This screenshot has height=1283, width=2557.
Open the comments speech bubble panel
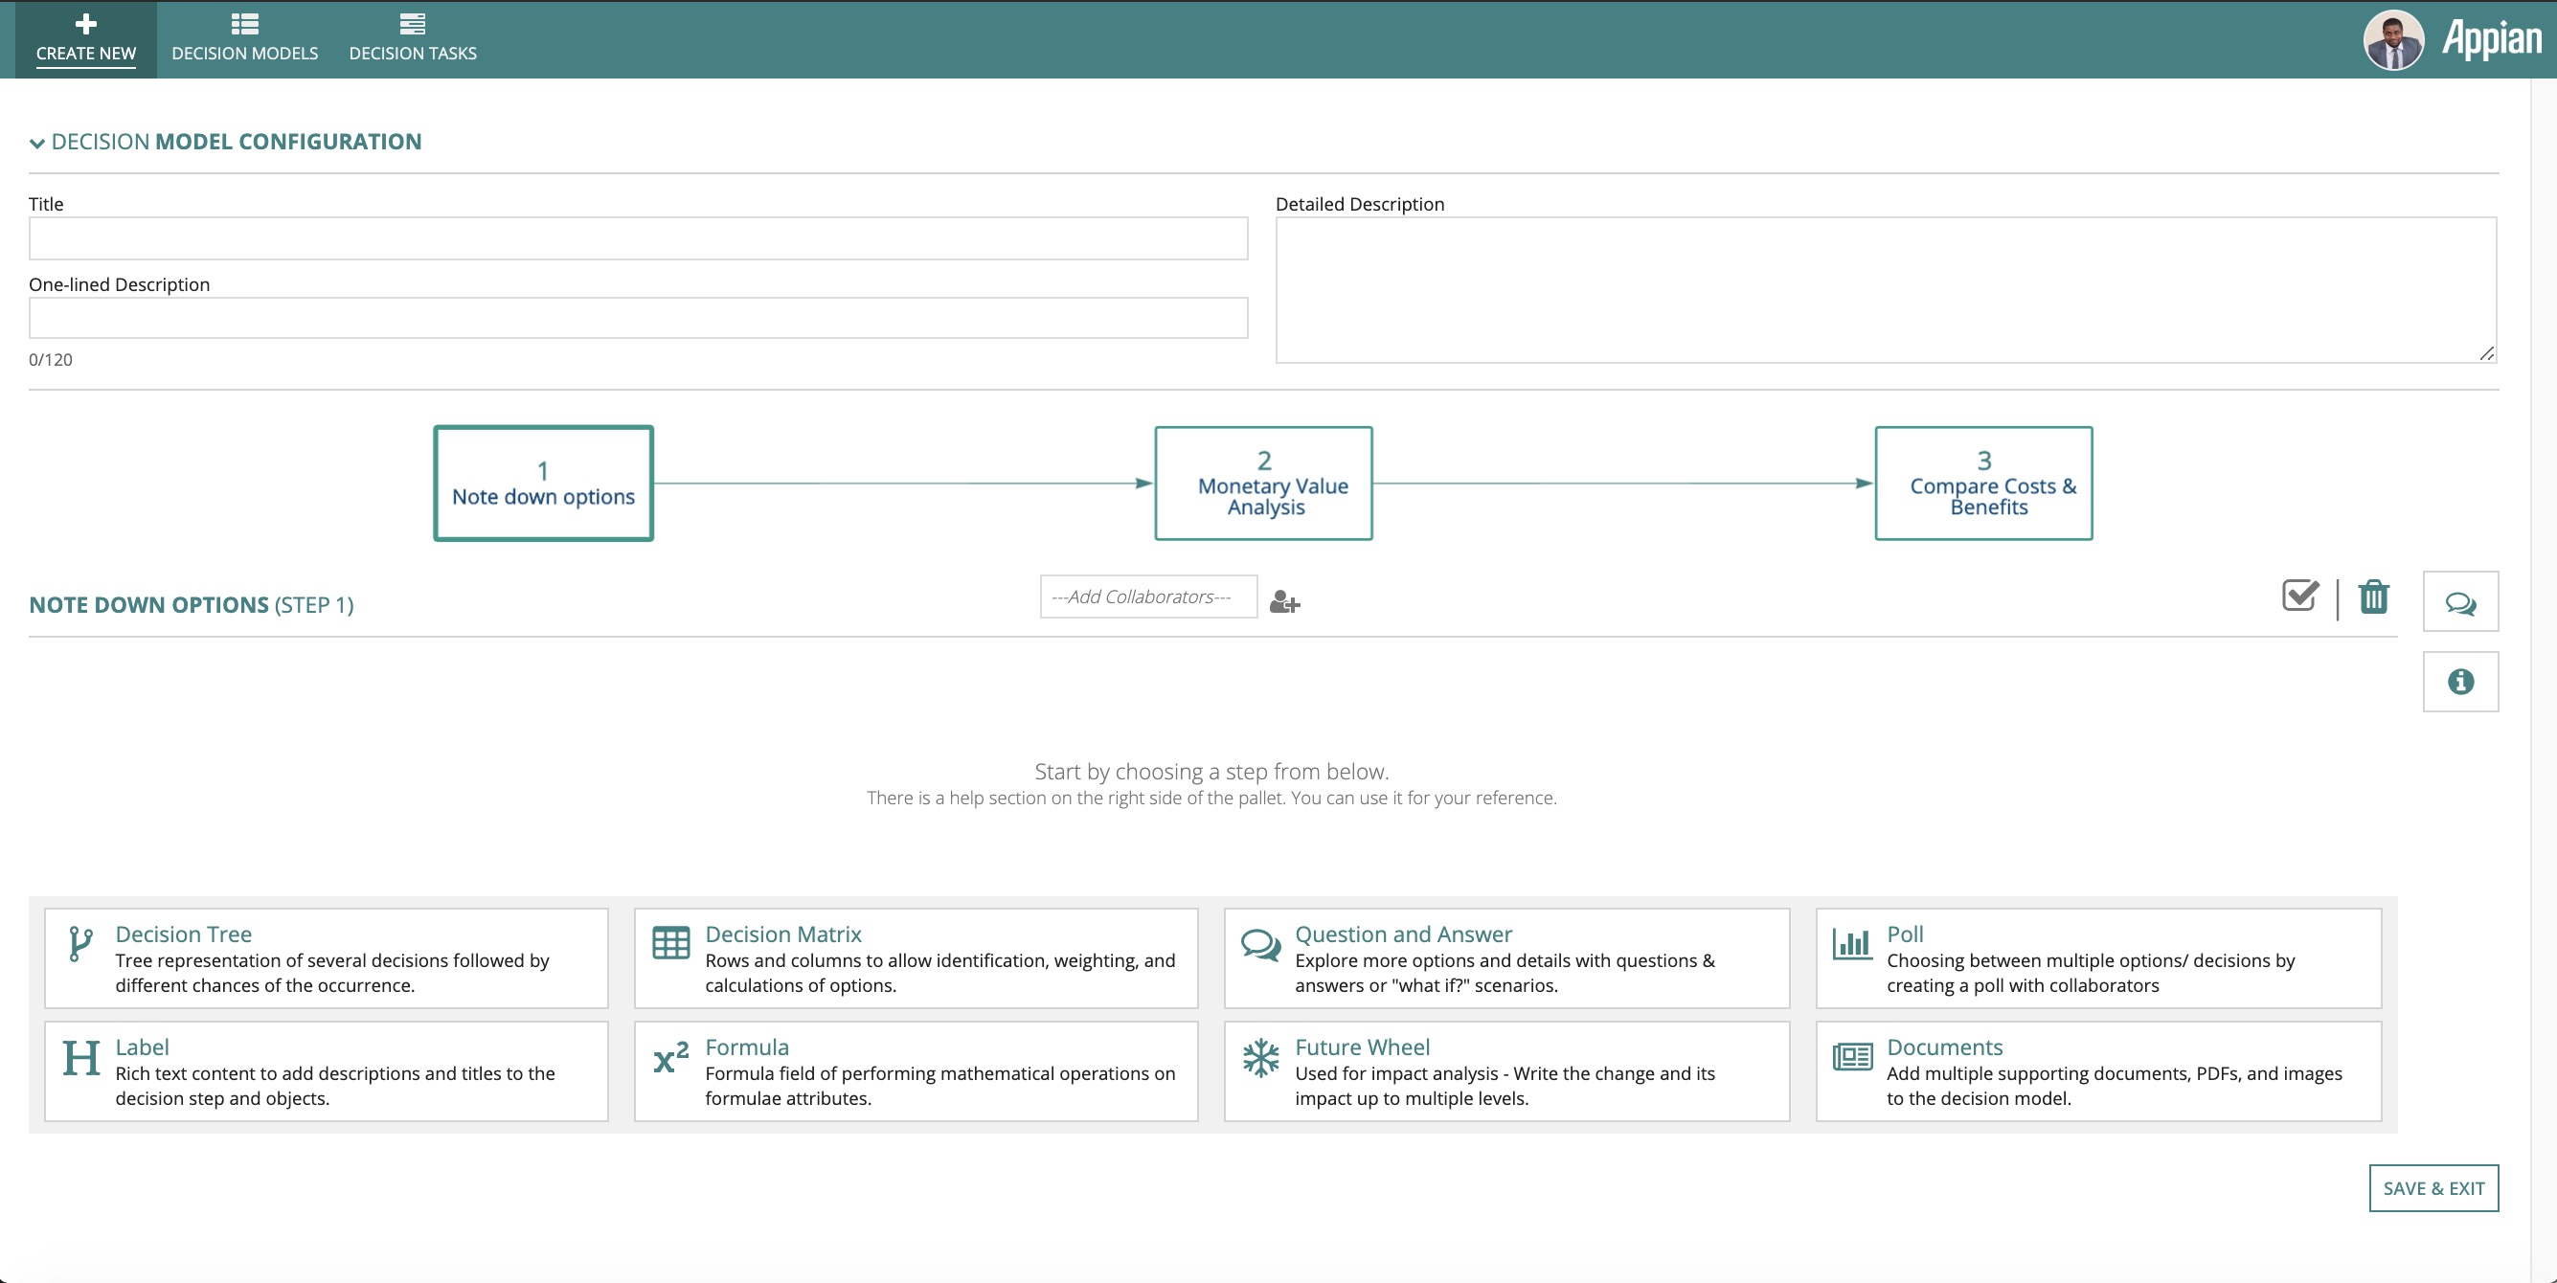coord(2459,602)
